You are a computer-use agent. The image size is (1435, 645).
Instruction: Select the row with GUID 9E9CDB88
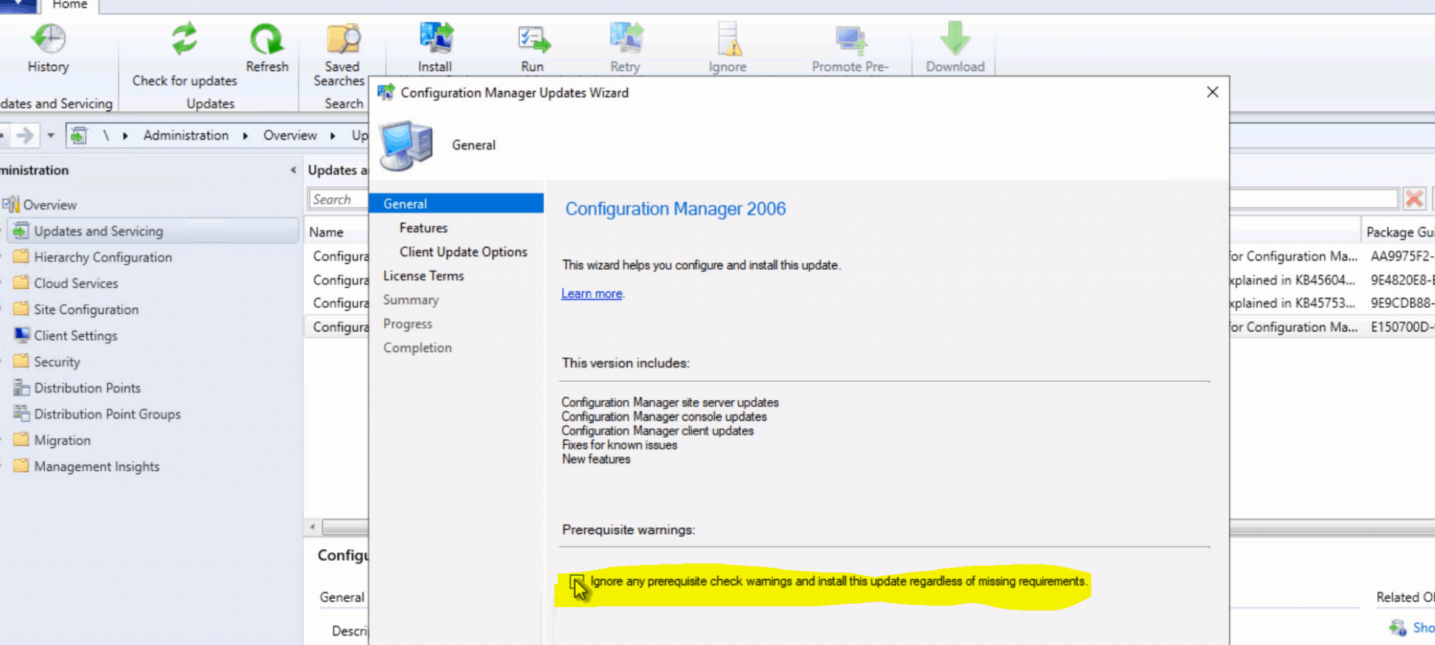click(x=1402, y=303)
